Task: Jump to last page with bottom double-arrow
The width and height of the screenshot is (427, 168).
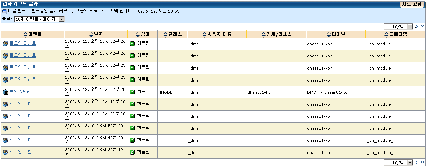Action: coord(423,162)
